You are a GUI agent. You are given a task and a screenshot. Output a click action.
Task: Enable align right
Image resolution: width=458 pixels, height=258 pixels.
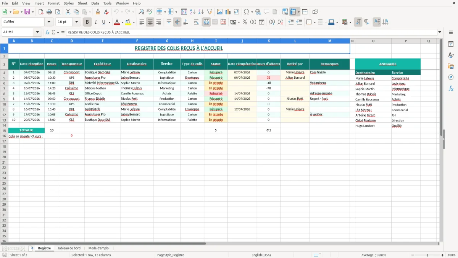pyautogui.click(x=158, y=22)
